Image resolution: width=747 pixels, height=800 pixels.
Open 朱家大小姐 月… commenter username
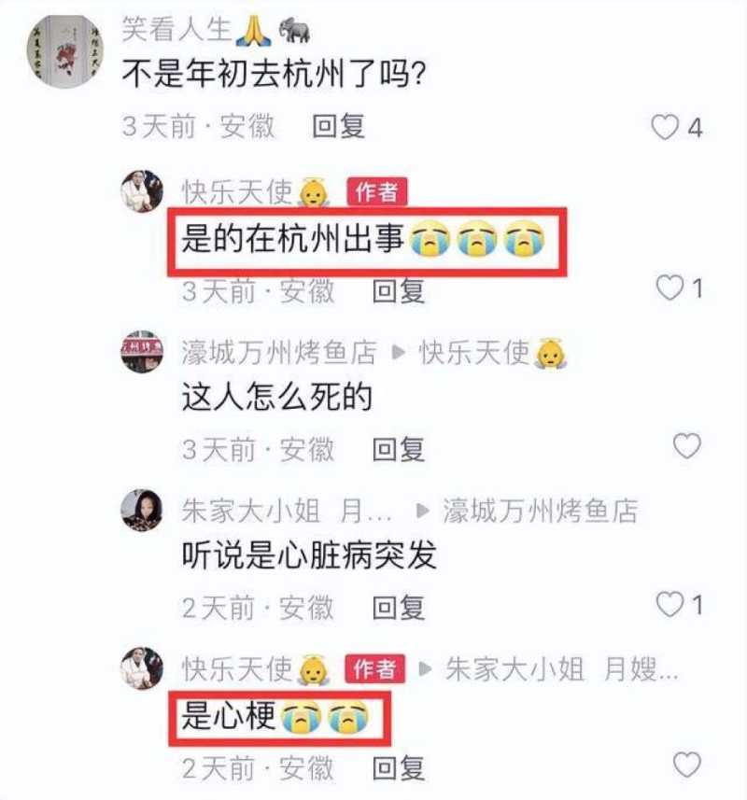pos(287,511)
